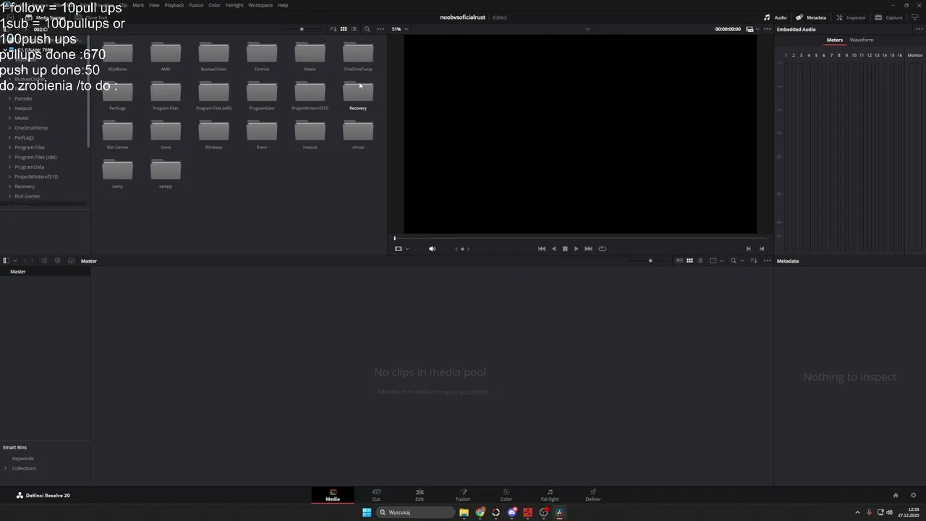
Task: Show the Inspector panel
Action: [851, 17]
